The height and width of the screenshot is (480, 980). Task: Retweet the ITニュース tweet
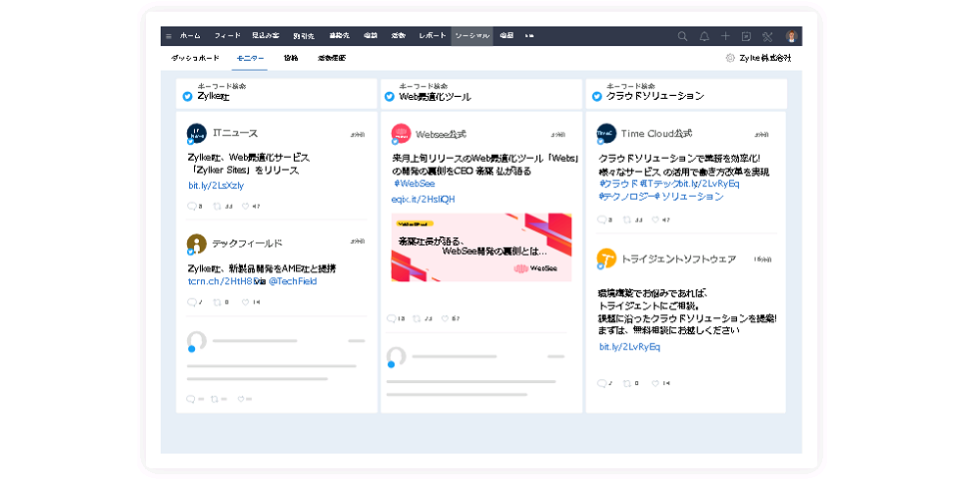pyautogui.click(x=219, y=206)
